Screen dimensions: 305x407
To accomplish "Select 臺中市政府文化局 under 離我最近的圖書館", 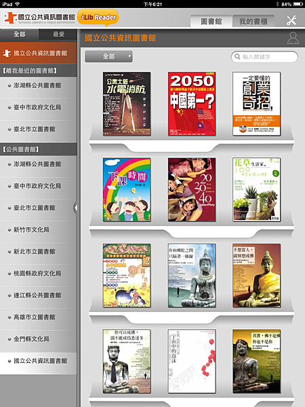I will tap(39, 107).
